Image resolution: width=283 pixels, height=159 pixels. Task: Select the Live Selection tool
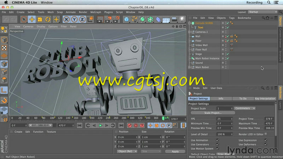[24, 19]
